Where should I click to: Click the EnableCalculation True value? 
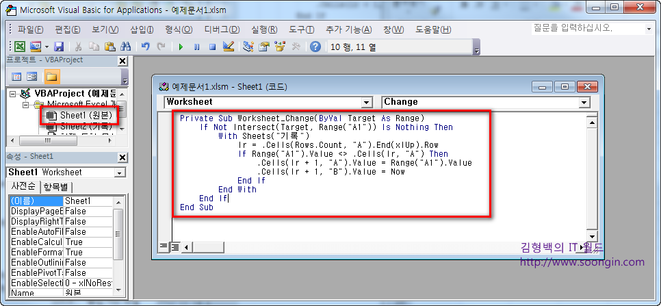tap(88, 242)
